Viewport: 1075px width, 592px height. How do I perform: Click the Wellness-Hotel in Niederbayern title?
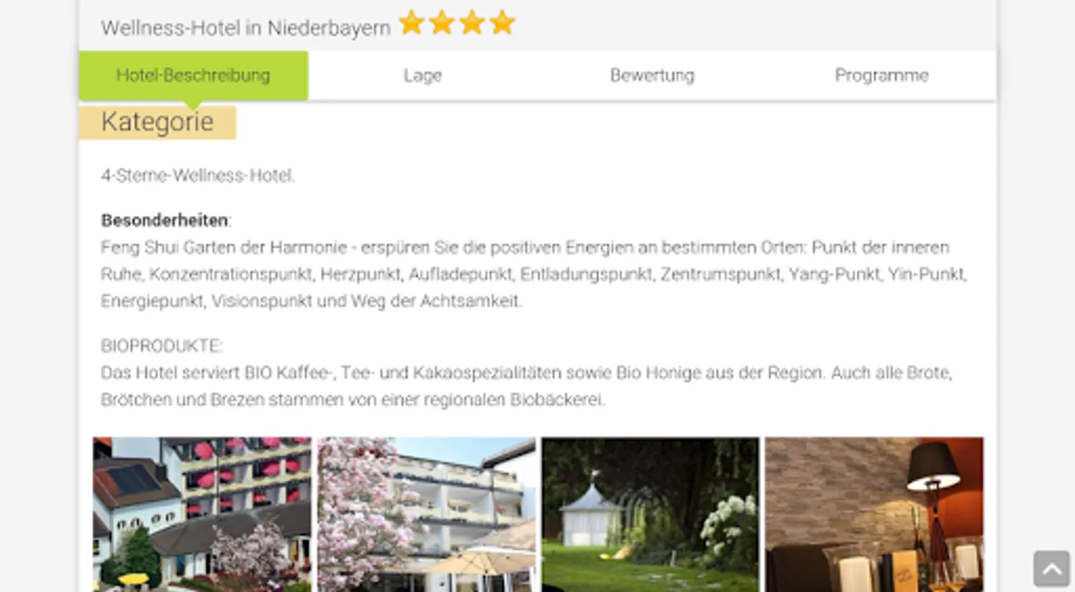point(245,28)
